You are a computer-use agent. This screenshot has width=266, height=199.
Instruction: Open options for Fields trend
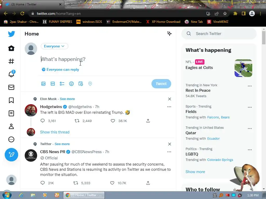click(250, 107)
